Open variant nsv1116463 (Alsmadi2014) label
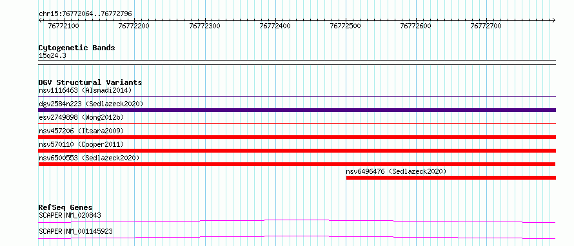Image resolution: width=574 pixels, height=246 pixels. click(85, 90)
